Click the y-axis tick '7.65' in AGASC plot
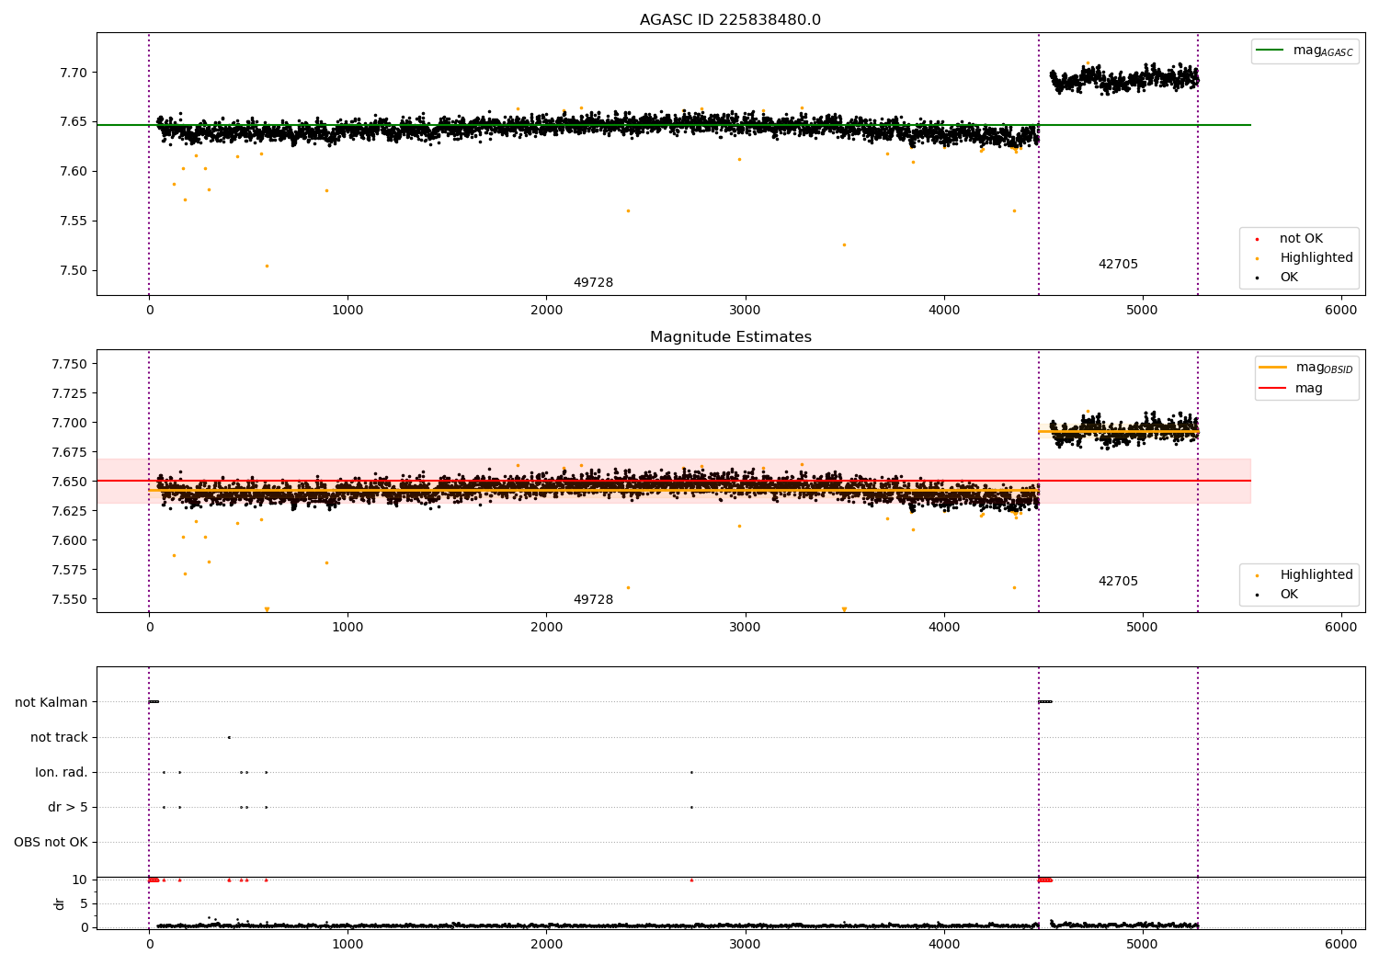Image resolution: width=1379 pixels, height=965 pixels. [x=74, y=121]
